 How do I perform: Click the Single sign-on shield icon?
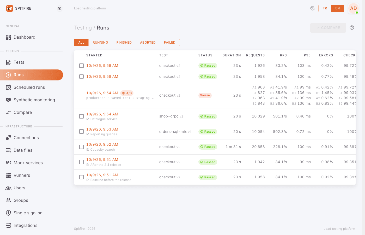point(8,213)
